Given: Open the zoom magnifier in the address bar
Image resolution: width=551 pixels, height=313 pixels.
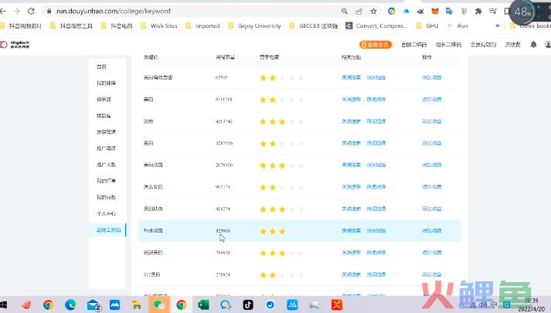Looking at the screenshot, I should 345,12.
